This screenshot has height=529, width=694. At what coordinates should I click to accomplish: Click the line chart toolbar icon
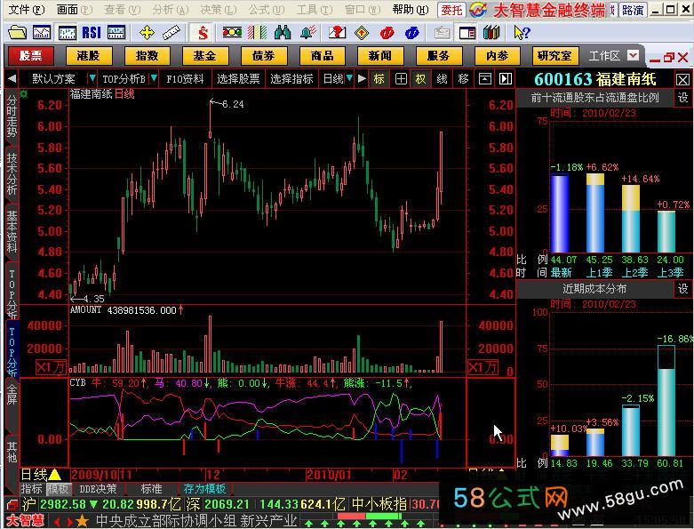pyautogui.click(x=42, y=32)
